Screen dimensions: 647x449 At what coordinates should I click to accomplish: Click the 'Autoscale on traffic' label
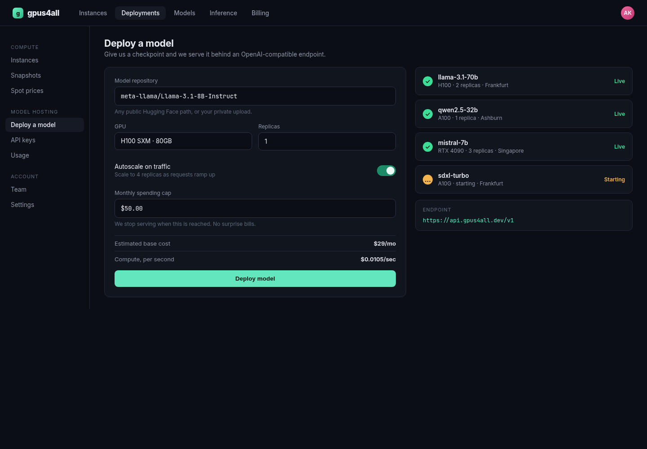[142, 167]
